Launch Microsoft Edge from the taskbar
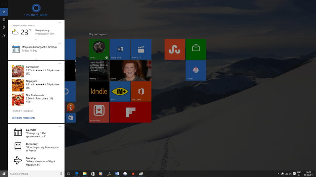316x177 pixels. [x=77, y=174]
